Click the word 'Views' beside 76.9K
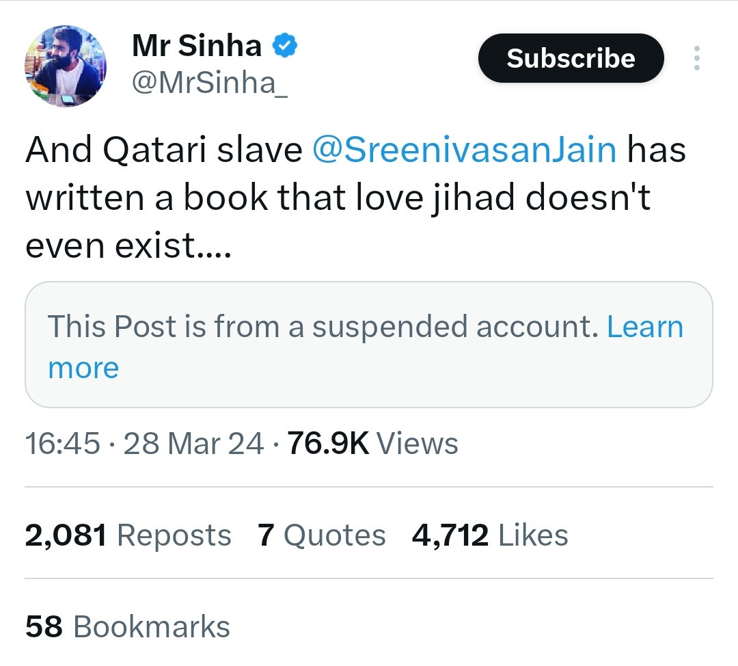 pyautogui.click(x=418, y=444)
